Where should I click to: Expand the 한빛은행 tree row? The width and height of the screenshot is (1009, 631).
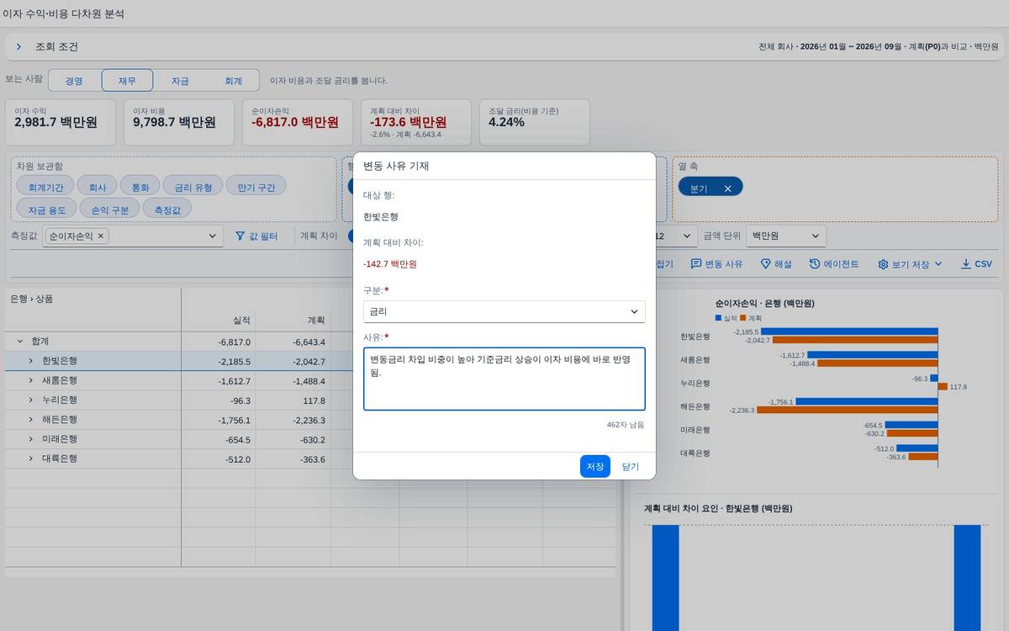30,361
